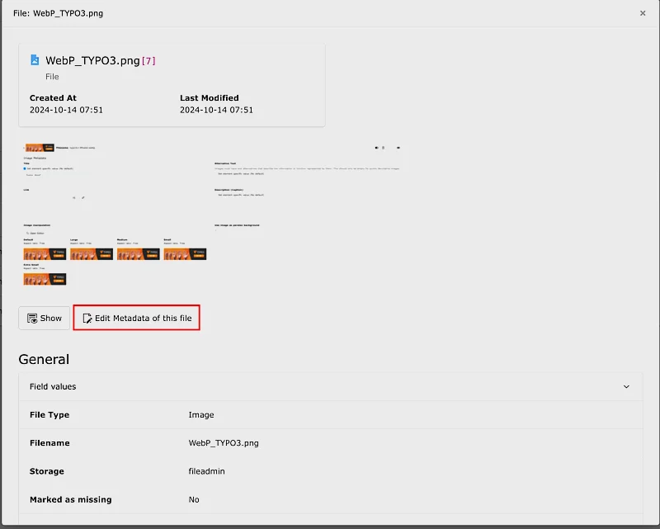Select the Extra small crop variant thumbnail

(45, 277)
